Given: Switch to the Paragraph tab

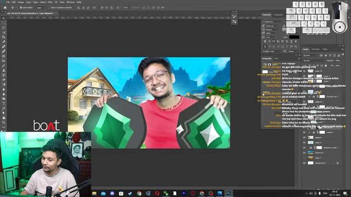Looking at the screenshot, I should click(x=278, y=15).
